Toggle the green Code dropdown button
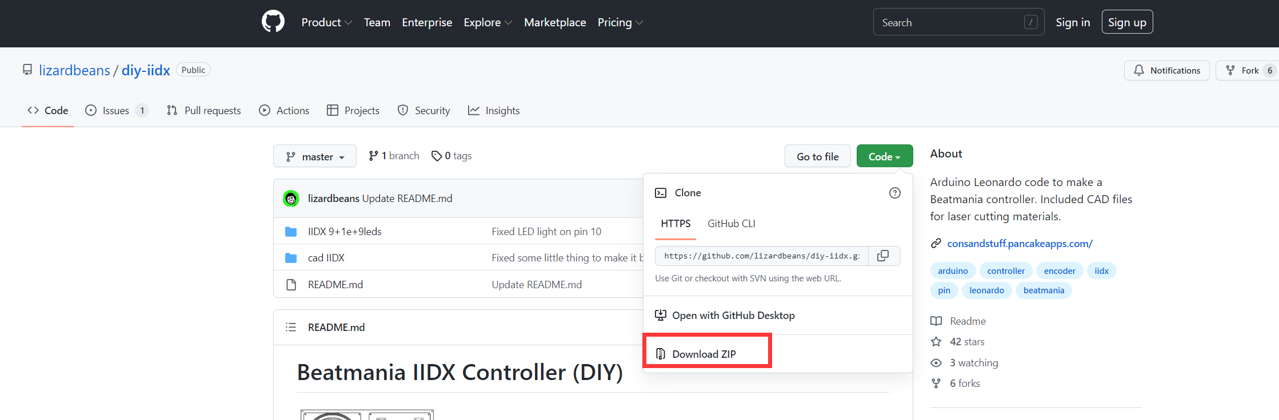This screenshot has width=1279, height=420. pos(885,156)
